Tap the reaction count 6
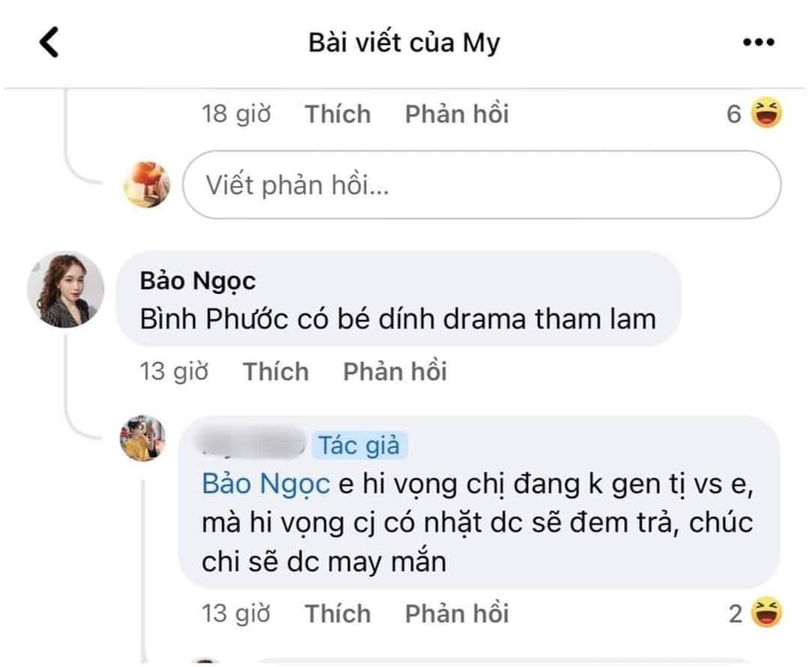Screen dimensions: 809x667 click(734, 115)
